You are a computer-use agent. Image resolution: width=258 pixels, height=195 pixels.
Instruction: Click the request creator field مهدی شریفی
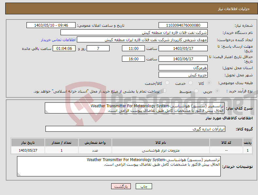pyautogui.click(x=142, y=39)
